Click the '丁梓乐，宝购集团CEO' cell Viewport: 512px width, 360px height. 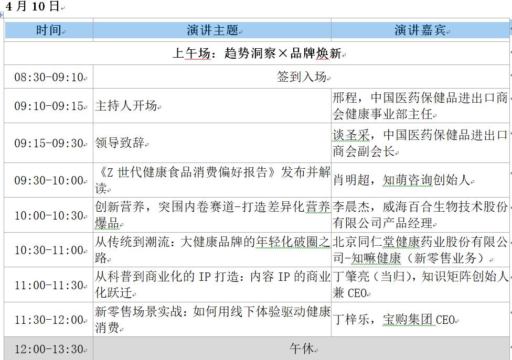[x=421, y=320]
